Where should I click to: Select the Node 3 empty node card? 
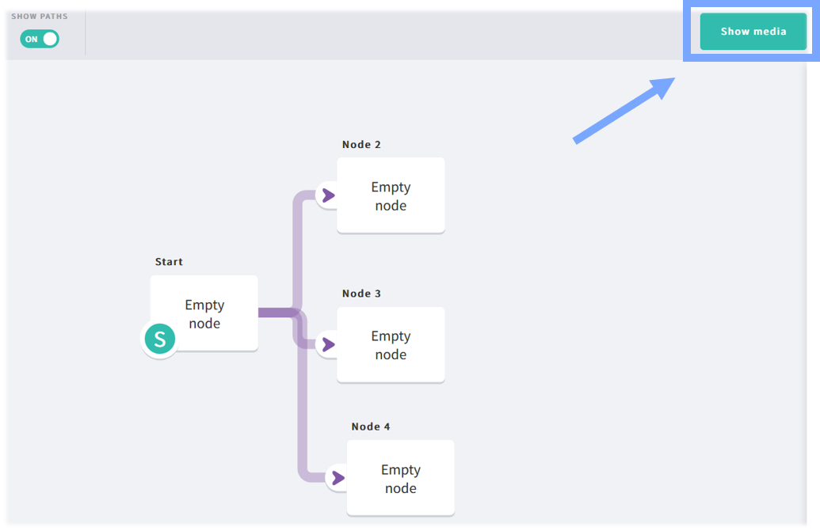click(391, 344)
